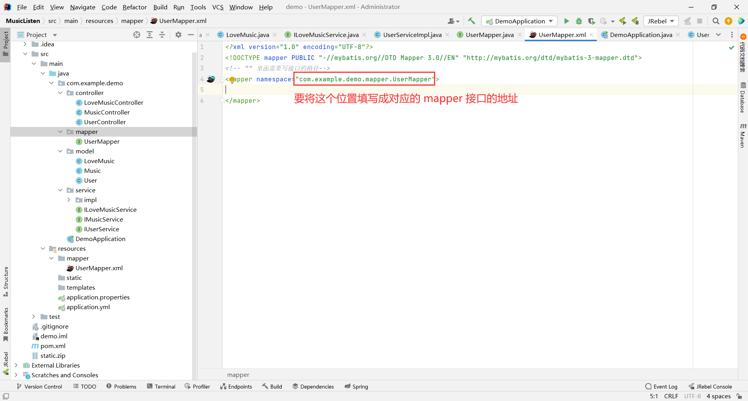Click the green inspection checkmark

[731, 47]
